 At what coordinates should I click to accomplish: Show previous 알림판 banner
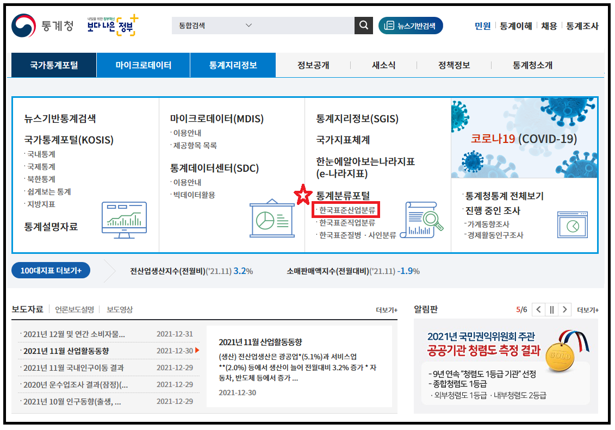pyautogui.click(x=538, y=310)
